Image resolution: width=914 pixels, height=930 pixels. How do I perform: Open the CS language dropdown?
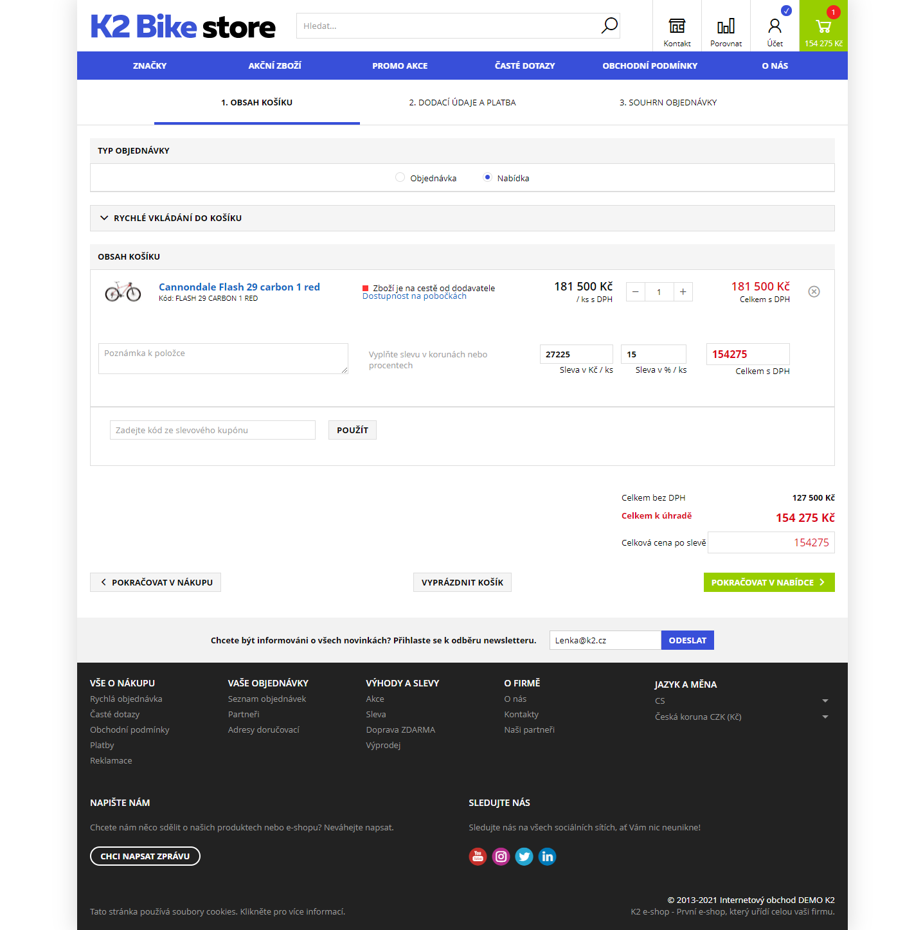click(x=742, y=701)
